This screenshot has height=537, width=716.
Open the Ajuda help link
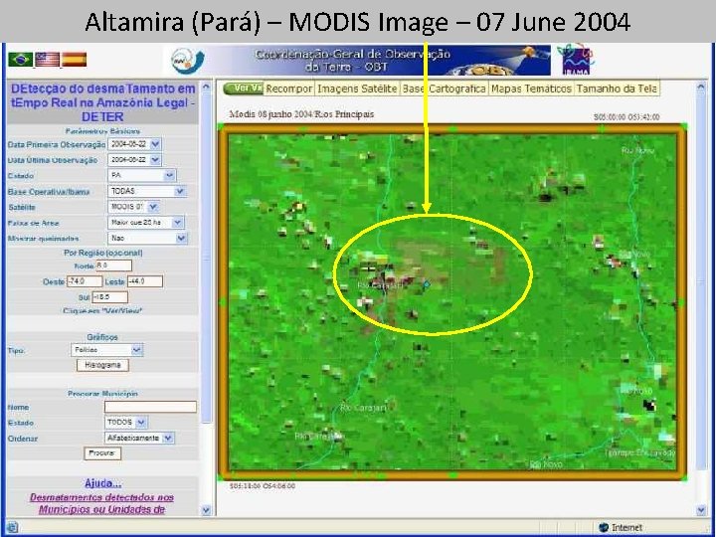click(102, 482)
